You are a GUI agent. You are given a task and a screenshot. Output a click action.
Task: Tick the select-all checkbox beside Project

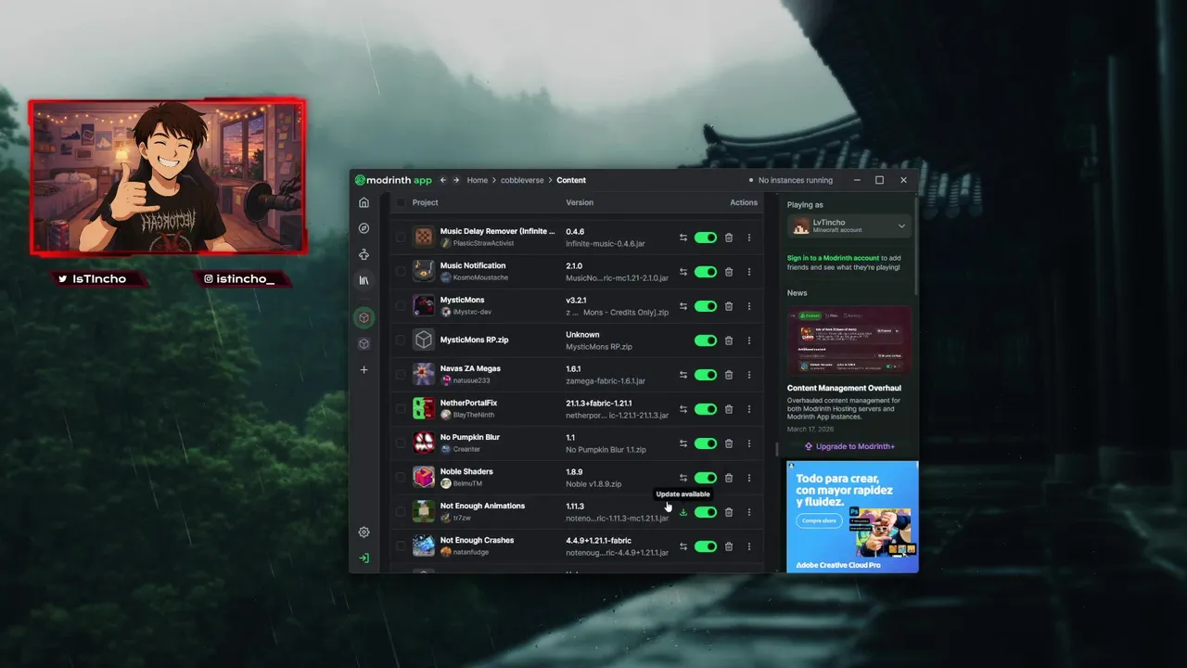(401, 202)
